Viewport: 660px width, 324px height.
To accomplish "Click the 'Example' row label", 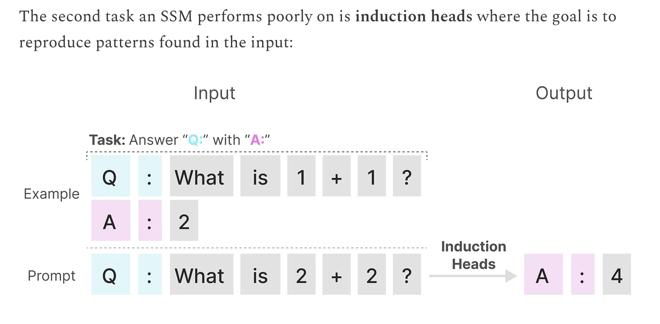I will (x=52, y=194).
